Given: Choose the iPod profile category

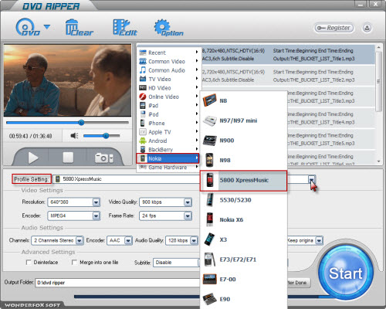Looking at the screenshot, I should [168, 114].
